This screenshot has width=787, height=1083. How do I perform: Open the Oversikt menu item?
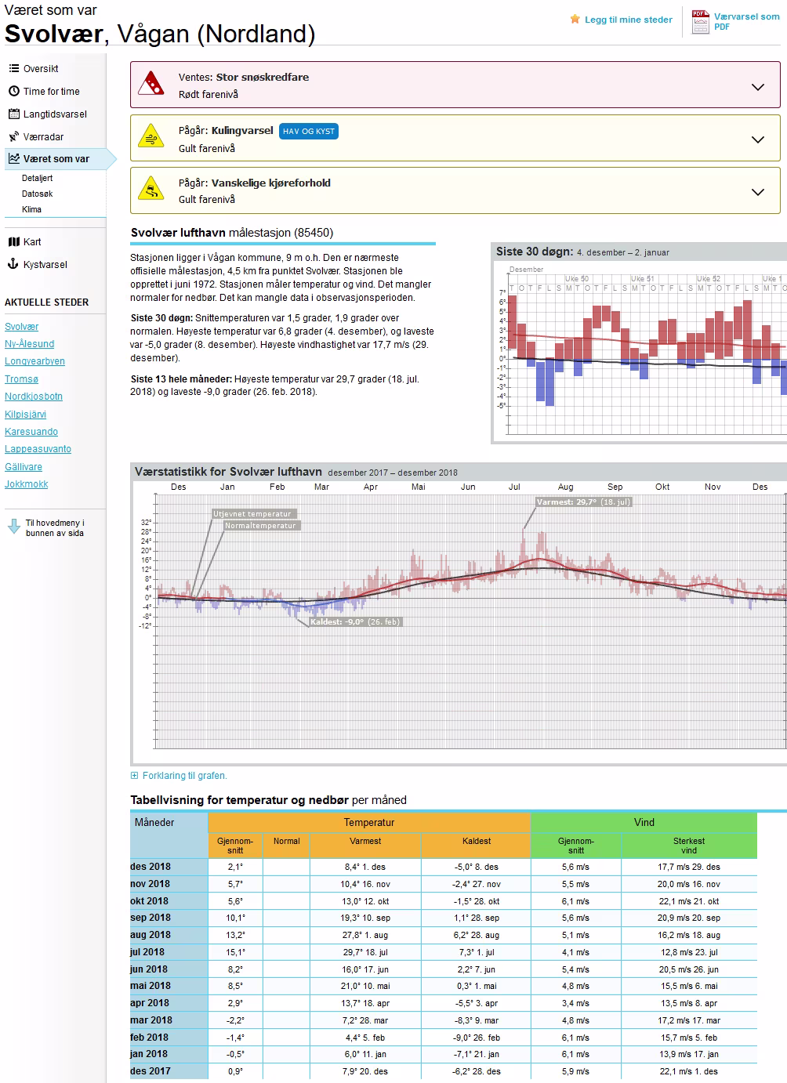[41, 69]
